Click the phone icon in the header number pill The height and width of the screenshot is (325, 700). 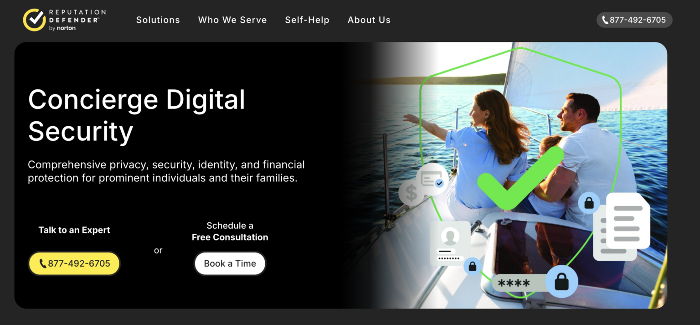tap(605, 20)
